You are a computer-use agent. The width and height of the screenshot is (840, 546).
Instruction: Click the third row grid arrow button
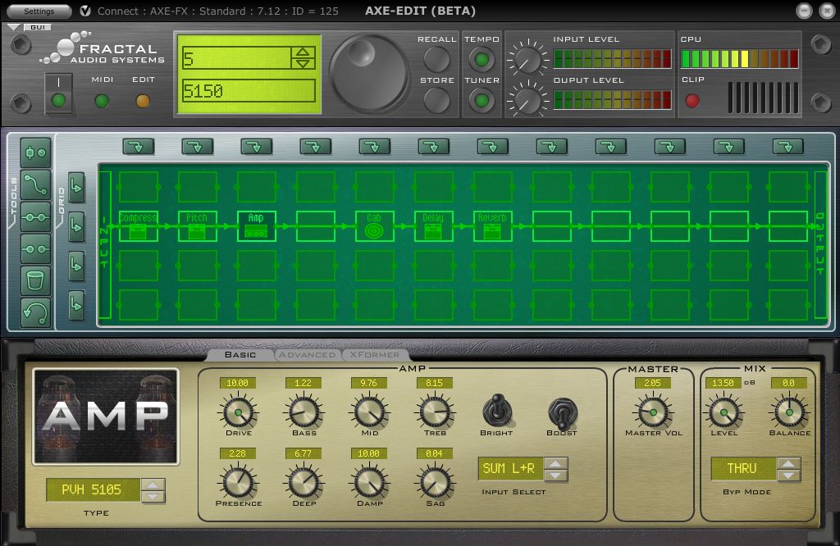point(76,266)
